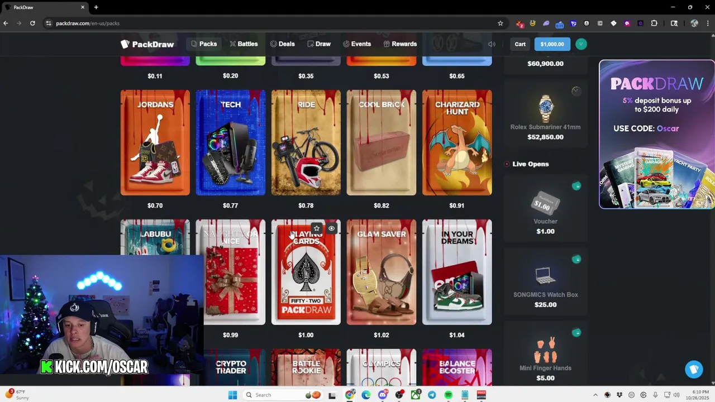
Task: Open Discord from the taskbar
Action: point(383,395)
